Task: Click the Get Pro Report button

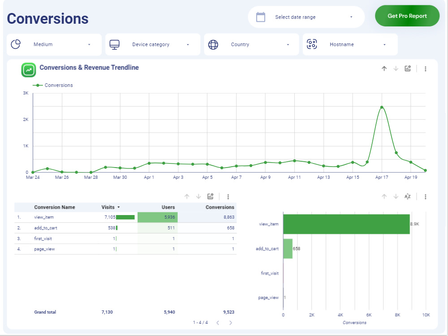Action: [407, 15]
